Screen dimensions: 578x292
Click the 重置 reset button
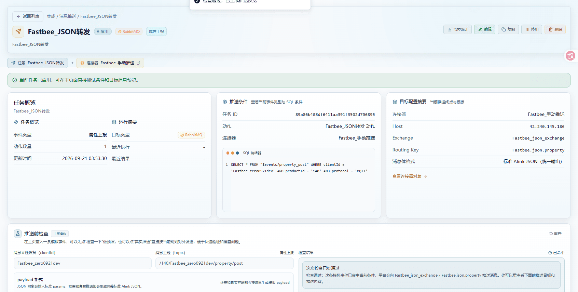[x=555, y=234]
